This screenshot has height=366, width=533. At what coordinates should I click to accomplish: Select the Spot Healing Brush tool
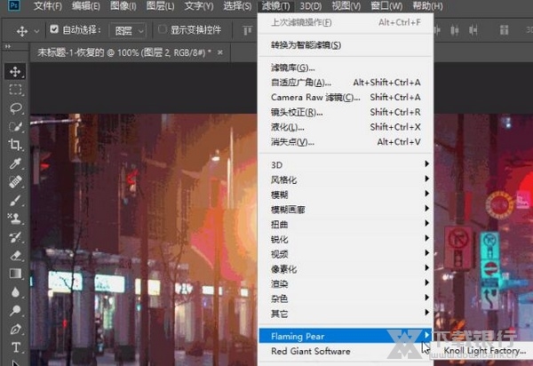15,181
